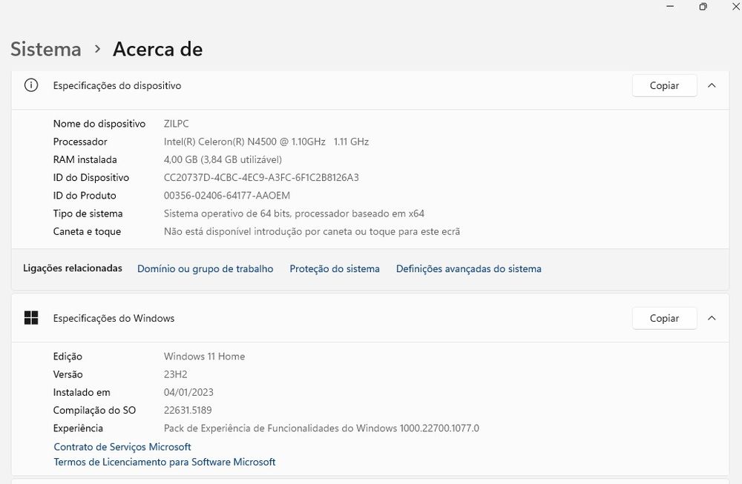Viewport: 742px width, 484px height.
Task: Click the Nome do dispositivo label
Action: pyautogui.click(x=99, y=124)
